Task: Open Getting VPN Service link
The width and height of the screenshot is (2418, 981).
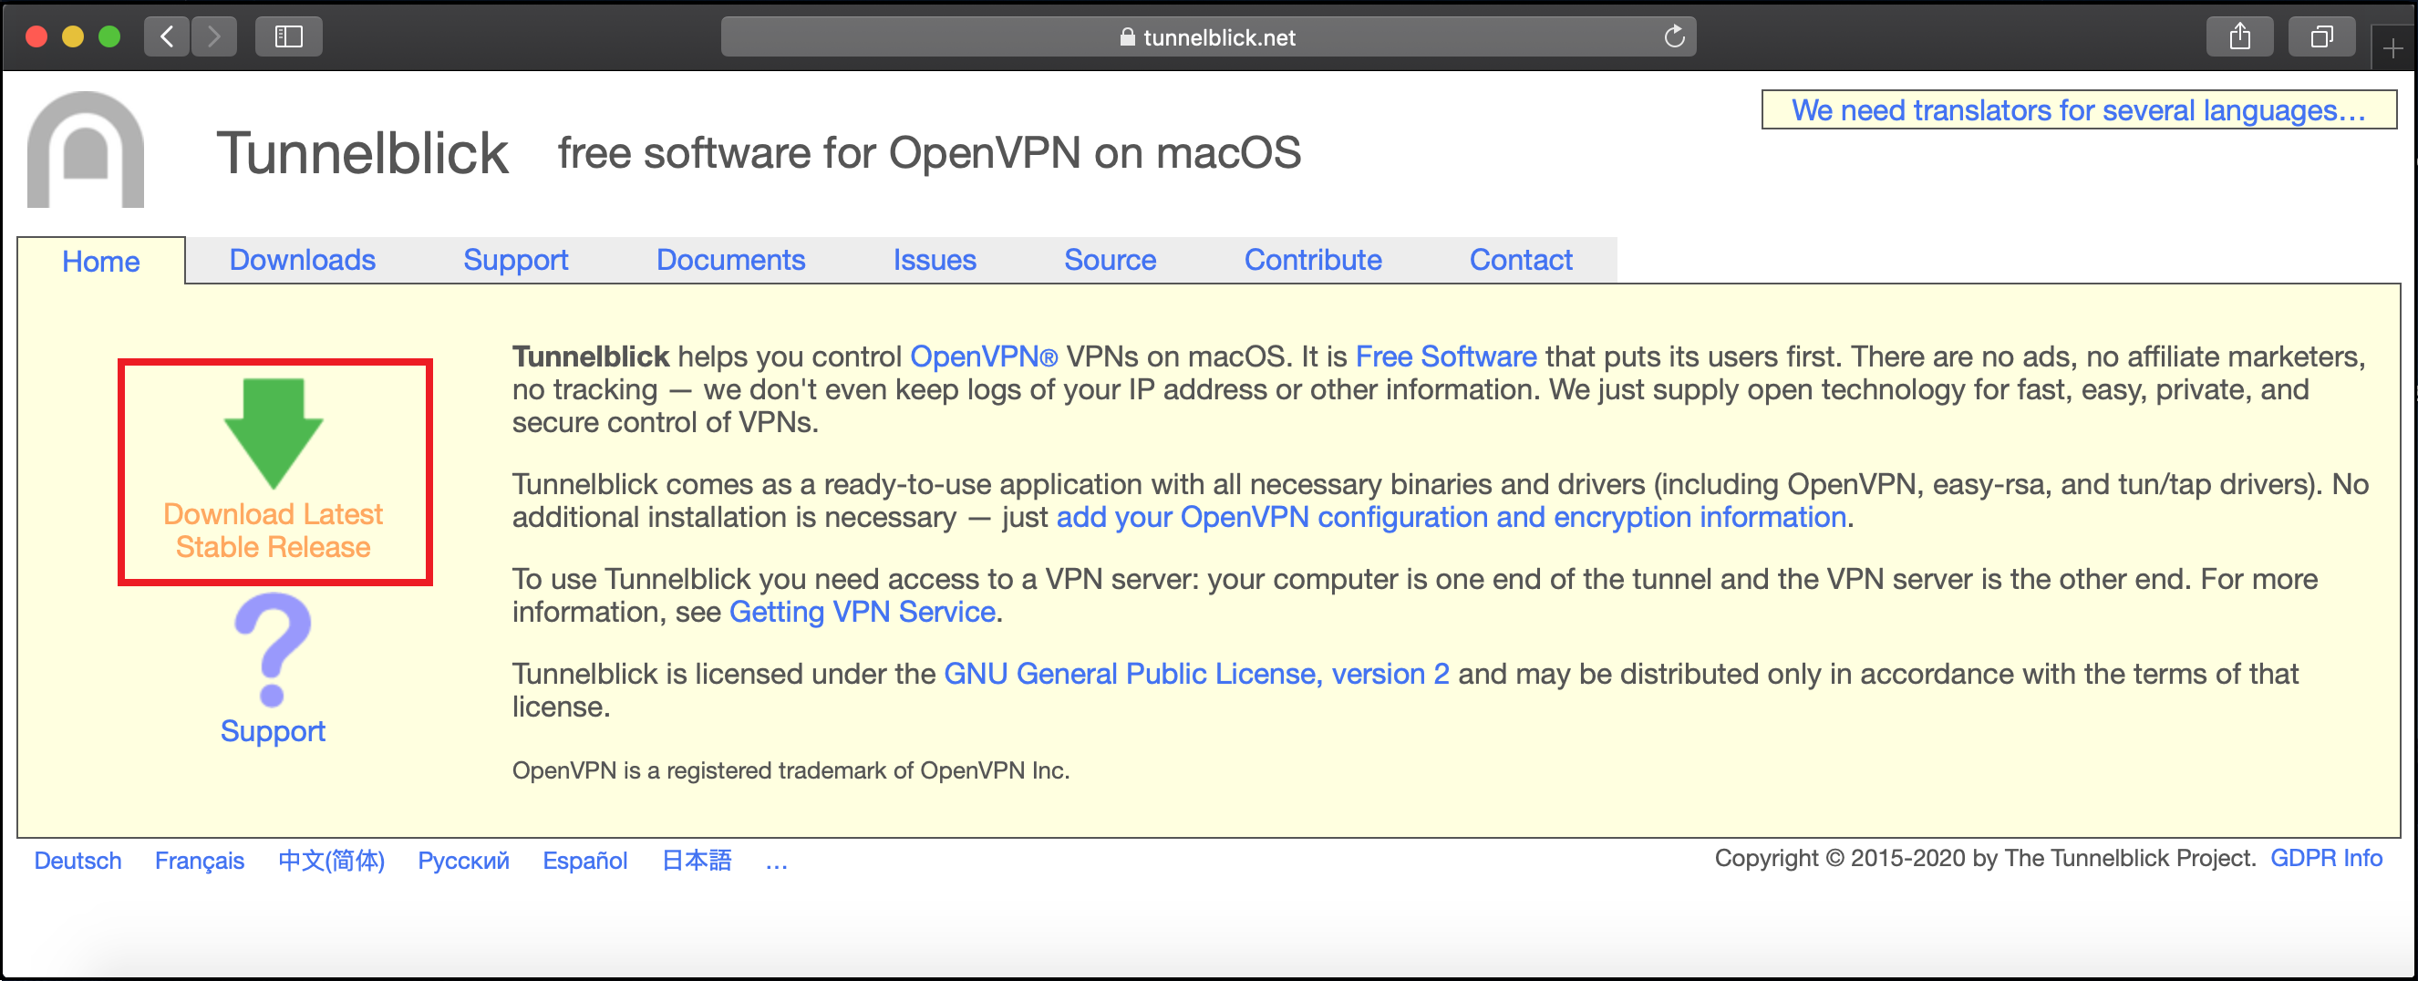Action: pyautogui.click(x=862, y=612)
